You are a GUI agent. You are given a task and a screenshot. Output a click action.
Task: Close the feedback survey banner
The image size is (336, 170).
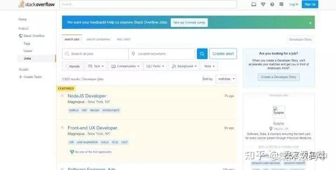pyautogui.click(x=310, y=23)
